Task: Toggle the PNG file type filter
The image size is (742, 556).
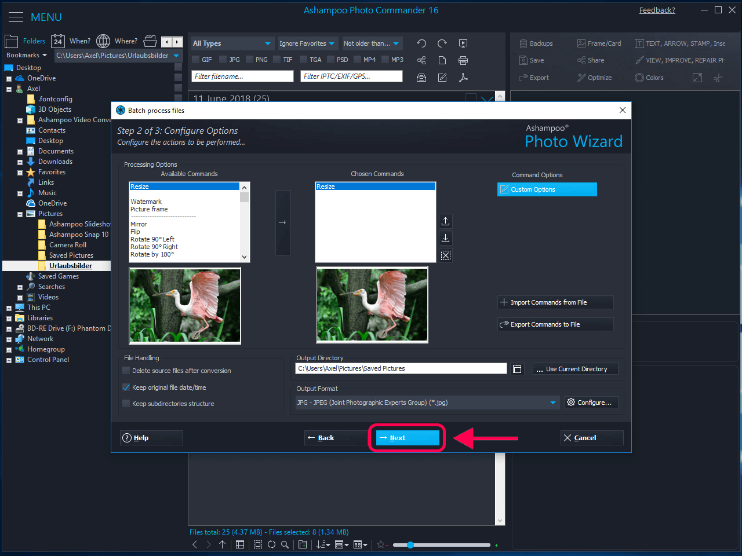Action: pyautogui.click(x=249, y=60)
